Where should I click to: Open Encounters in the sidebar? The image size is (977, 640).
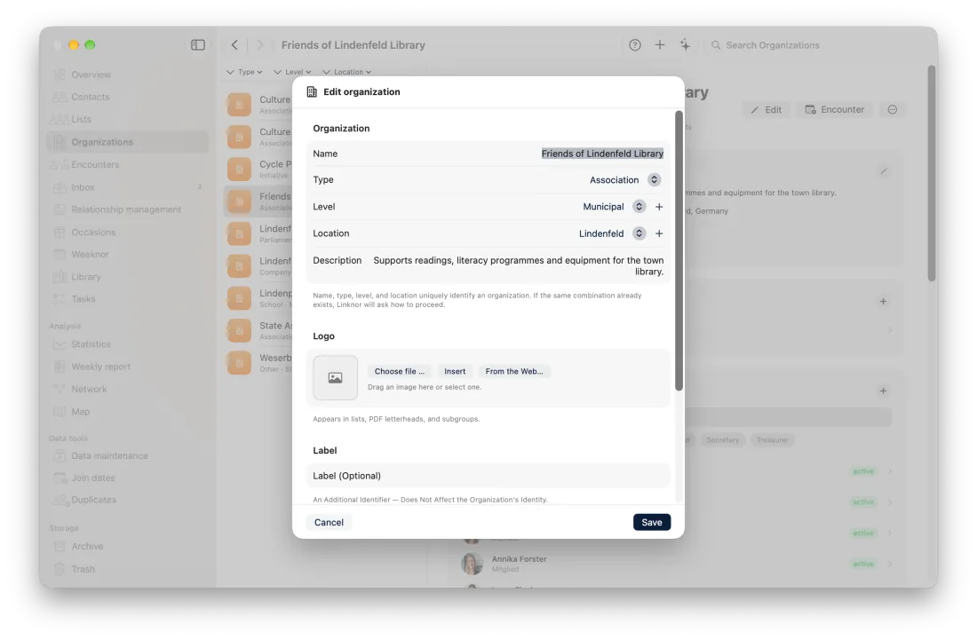click(x=129, y=164)
